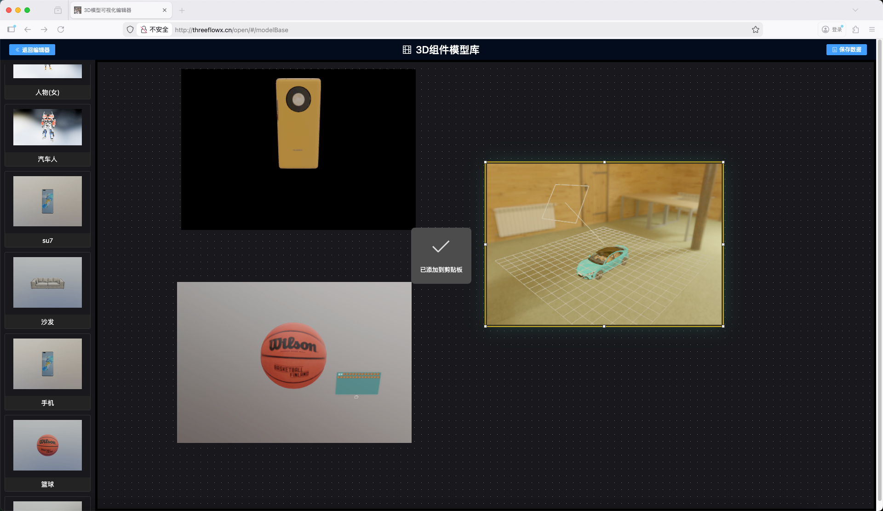
Task: Select the 沙发 sofa model thumbnail
Action: [47, 282]
